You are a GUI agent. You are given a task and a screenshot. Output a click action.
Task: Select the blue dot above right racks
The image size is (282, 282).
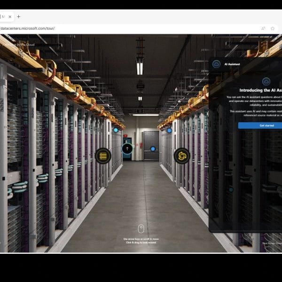pos(169,130)
